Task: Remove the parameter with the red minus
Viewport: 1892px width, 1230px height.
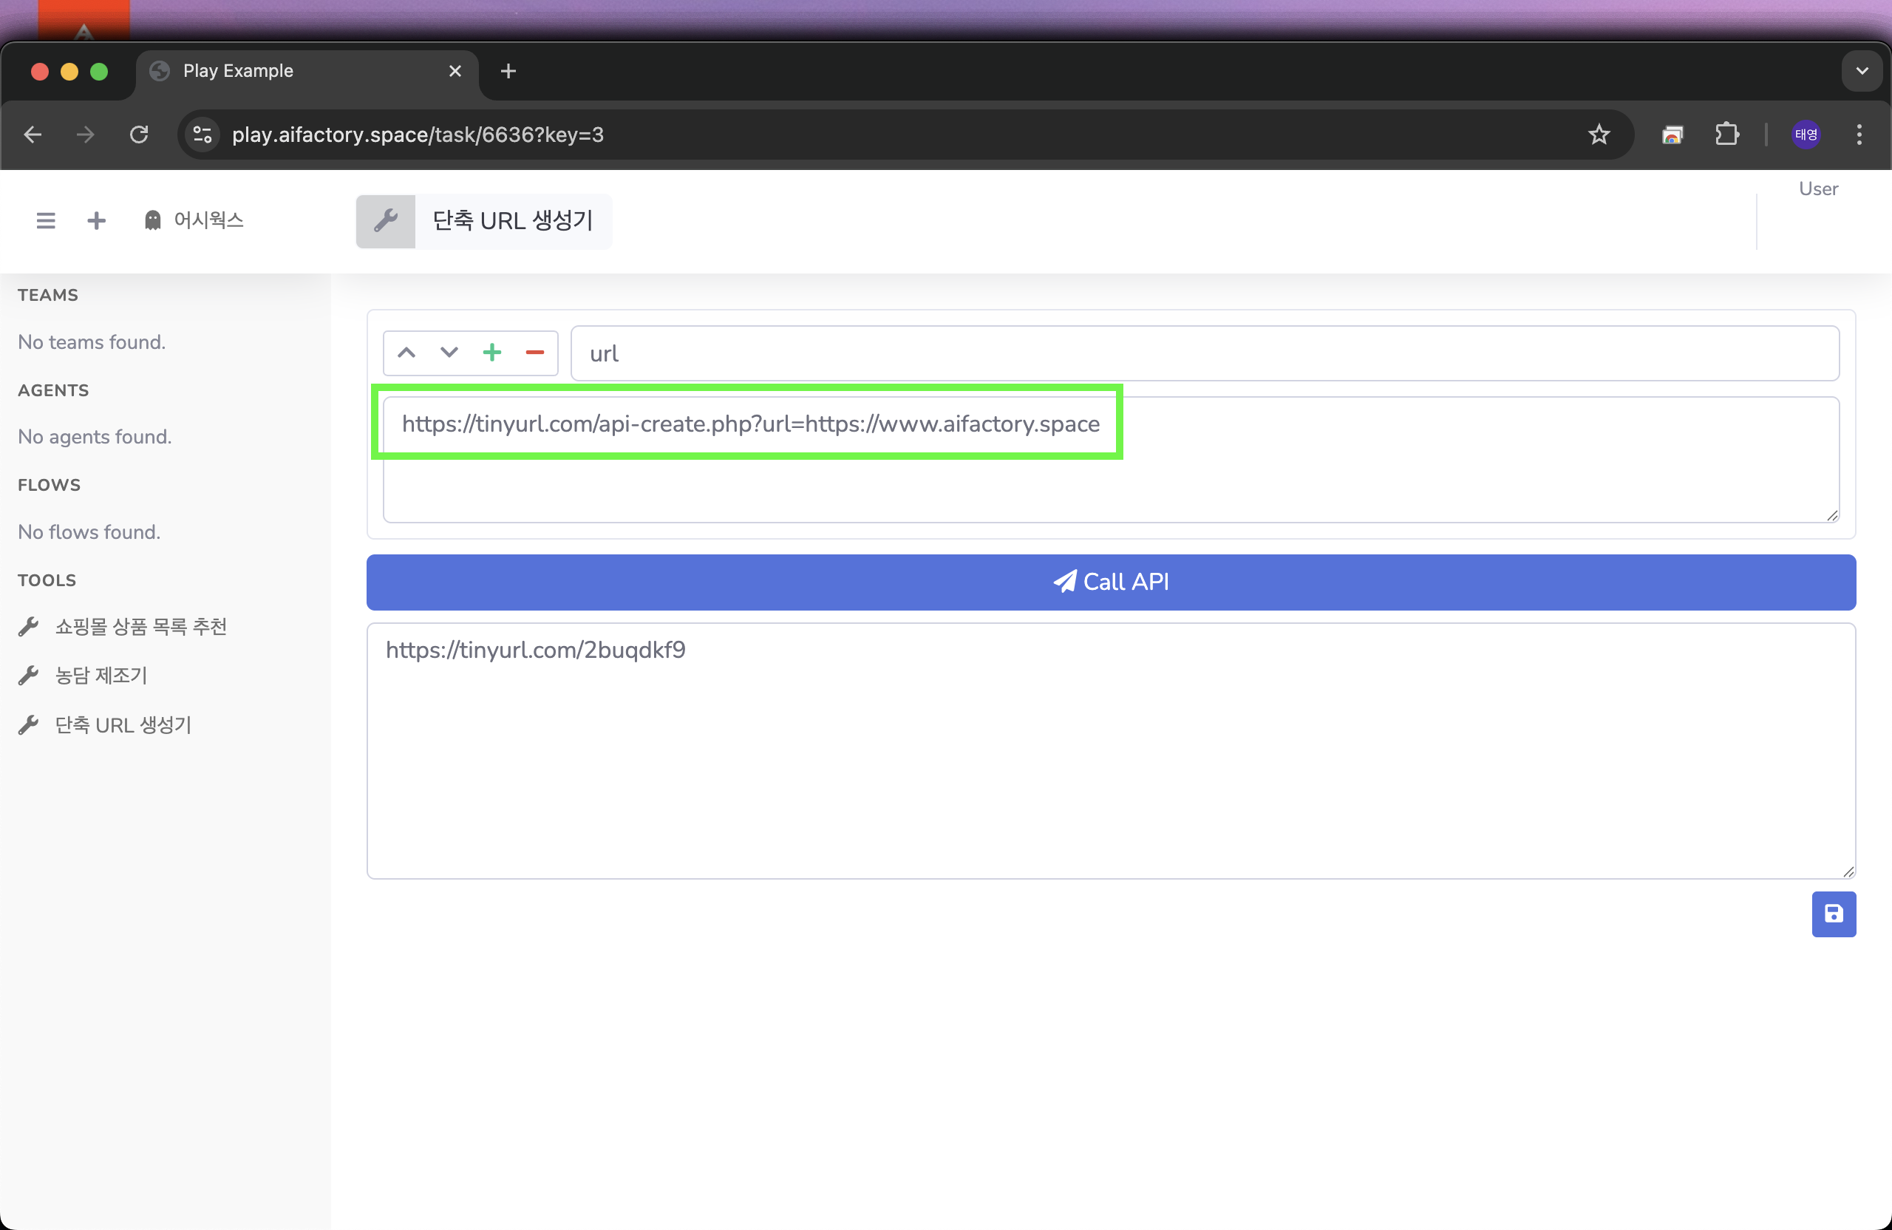Action: click(x=535, y=353)
